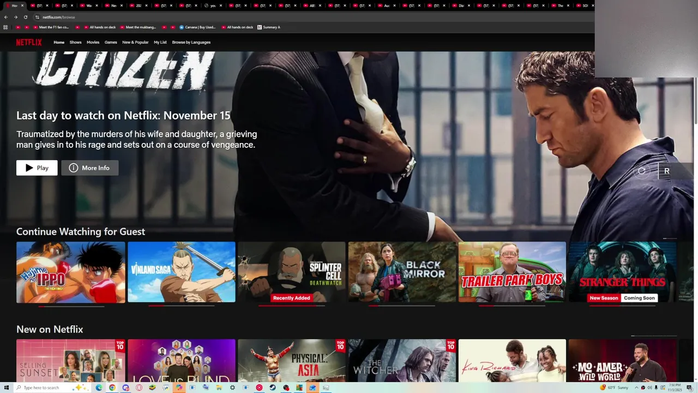Image resolution: width=698 pixels, height=393 pixels.
Task: Open the weather widget showing 60°F Sunny
Action: pos(614,388)
